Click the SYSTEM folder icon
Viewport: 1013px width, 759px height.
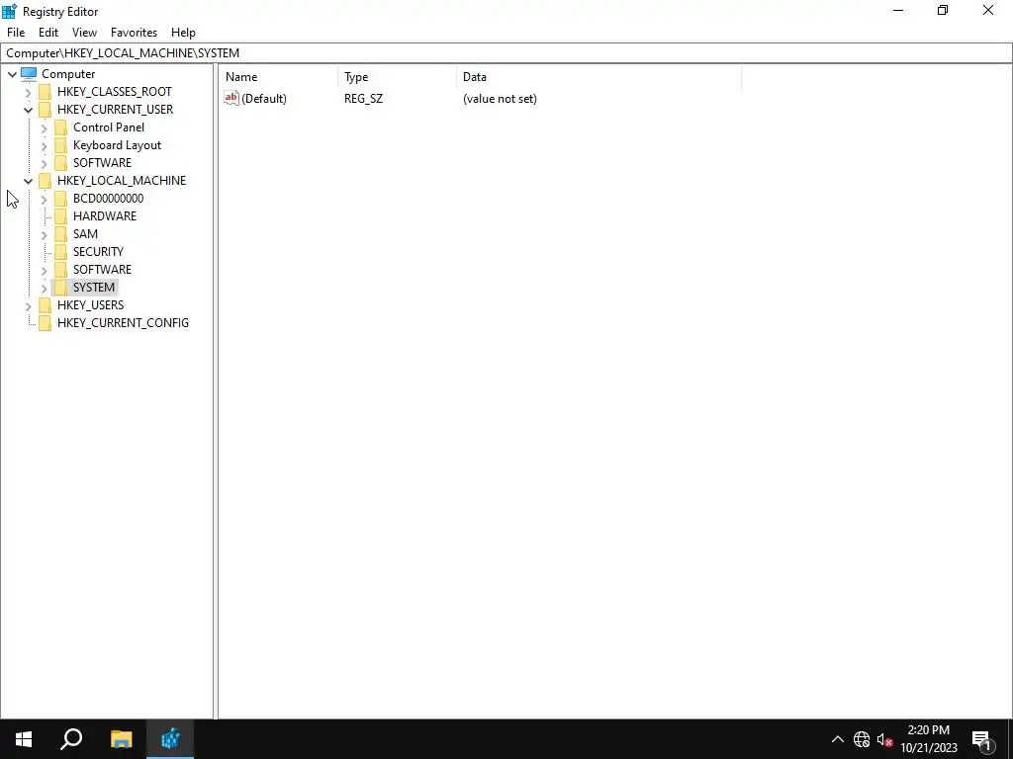[x=60, y=288]
